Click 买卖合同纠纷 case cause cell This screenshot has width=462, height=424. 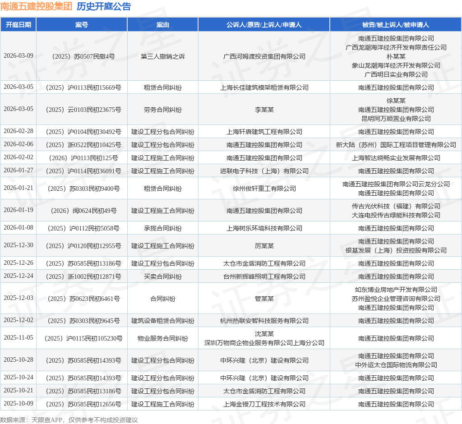click(162, 277)
